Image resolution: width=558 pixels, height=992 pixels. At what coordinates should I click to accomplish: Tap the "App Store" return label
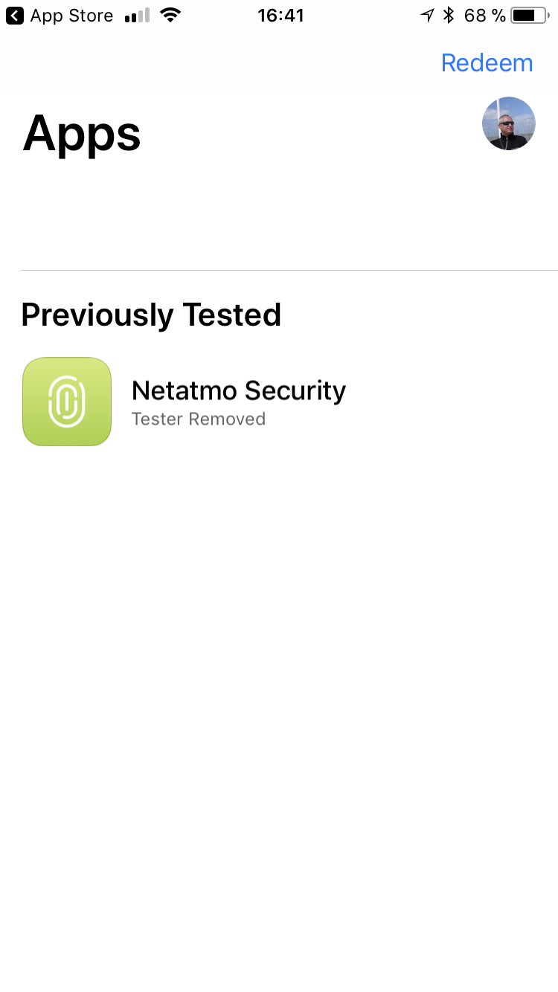tap(71, 16)
